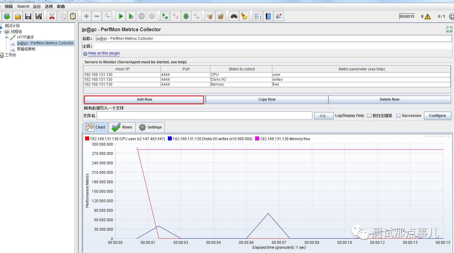Click the Copy Row button

point(267,99)
